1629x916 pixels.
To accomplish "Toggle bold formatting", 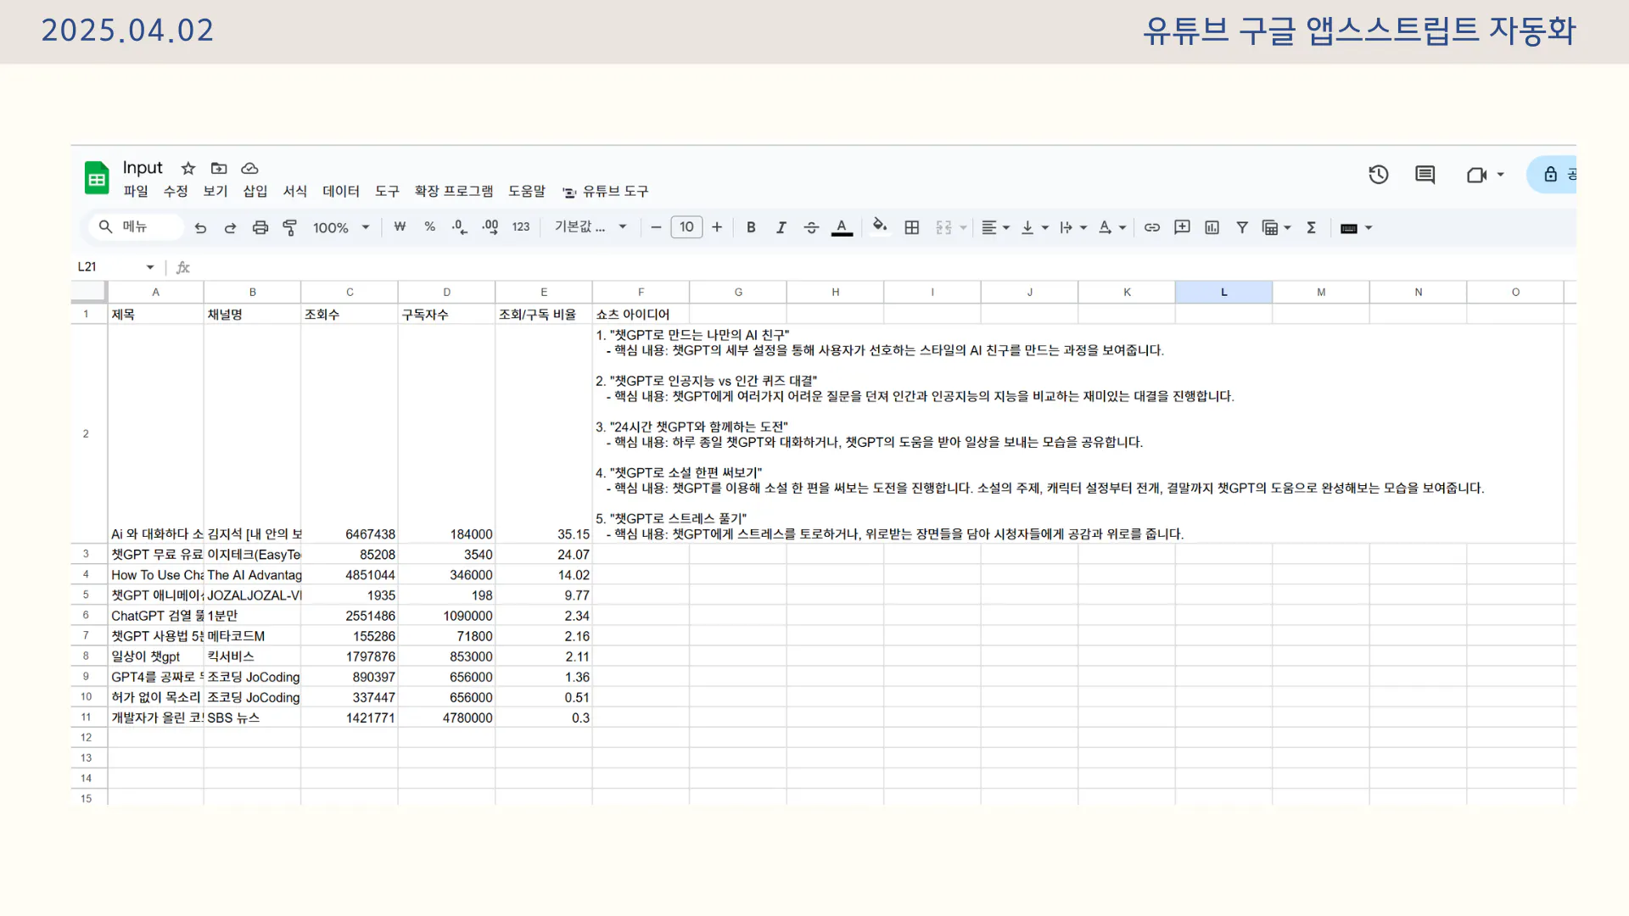I will (751, 227).
